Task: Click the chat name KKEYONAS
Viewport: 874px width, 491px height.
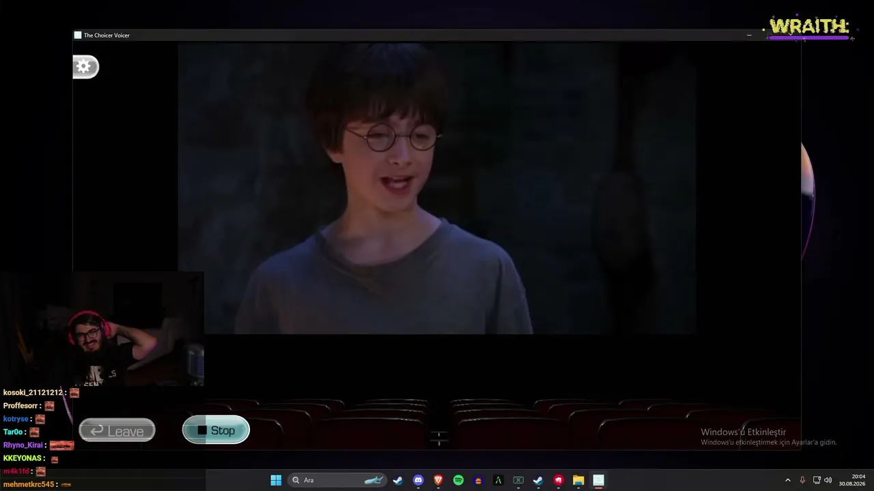Action: tap(23, 458)
